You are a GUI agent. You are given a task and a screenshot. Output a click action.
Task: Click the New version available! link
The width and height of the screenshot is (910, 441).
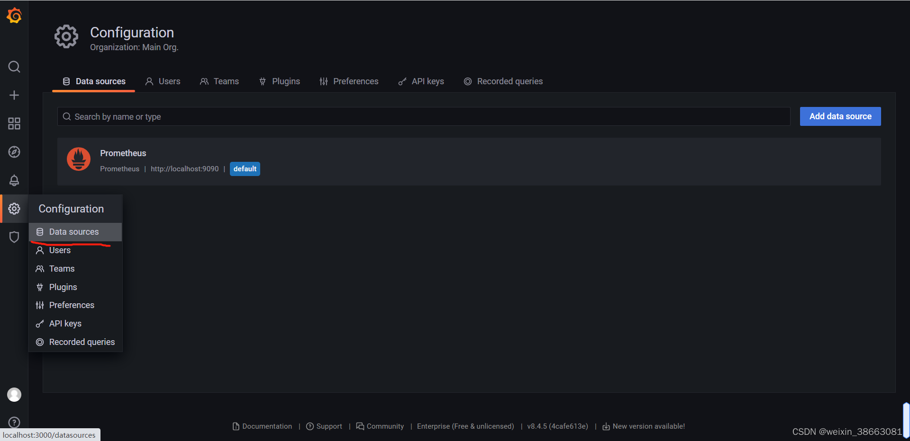coord(644,426)
